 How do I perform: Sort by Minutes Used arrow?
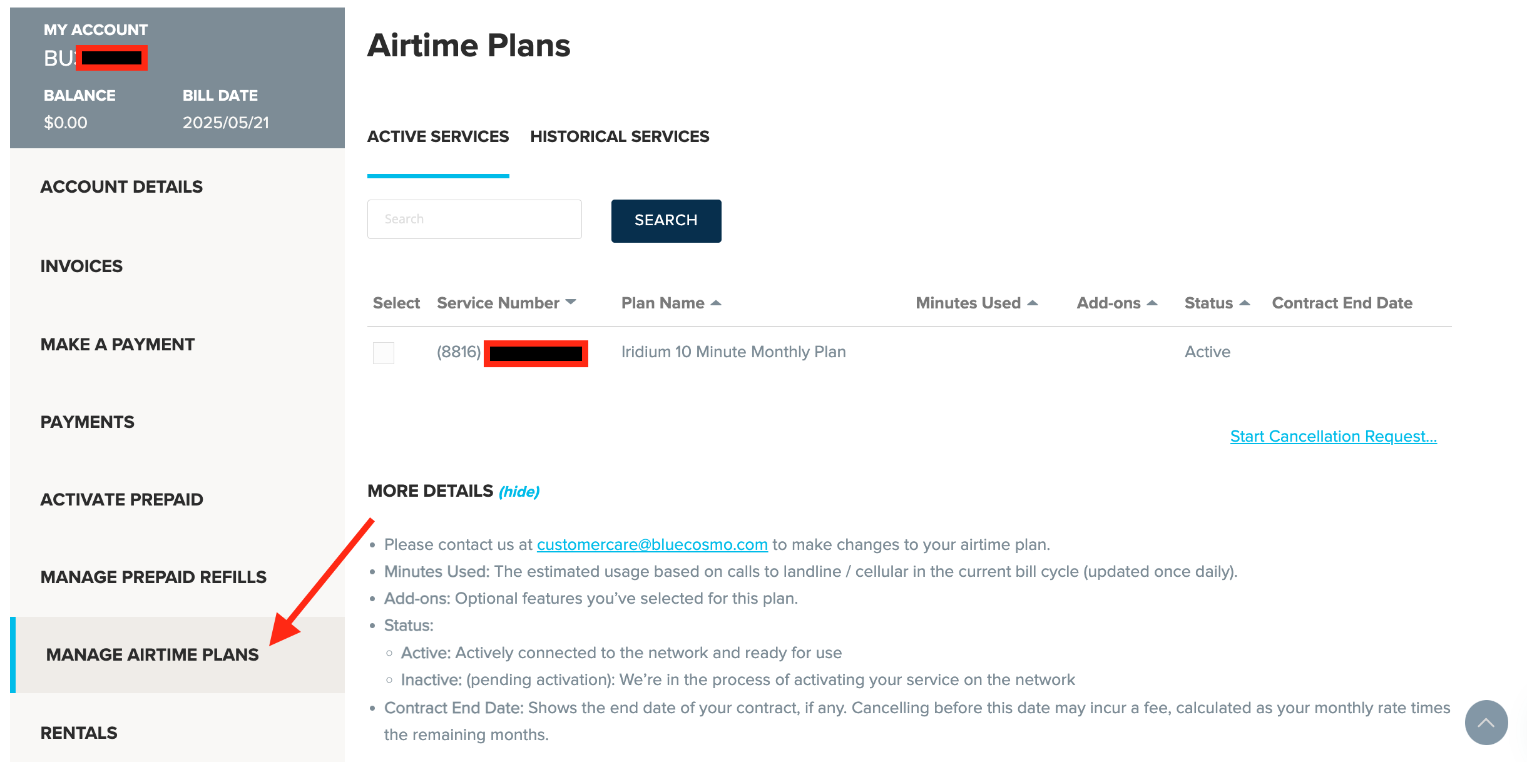point(1033,303)
